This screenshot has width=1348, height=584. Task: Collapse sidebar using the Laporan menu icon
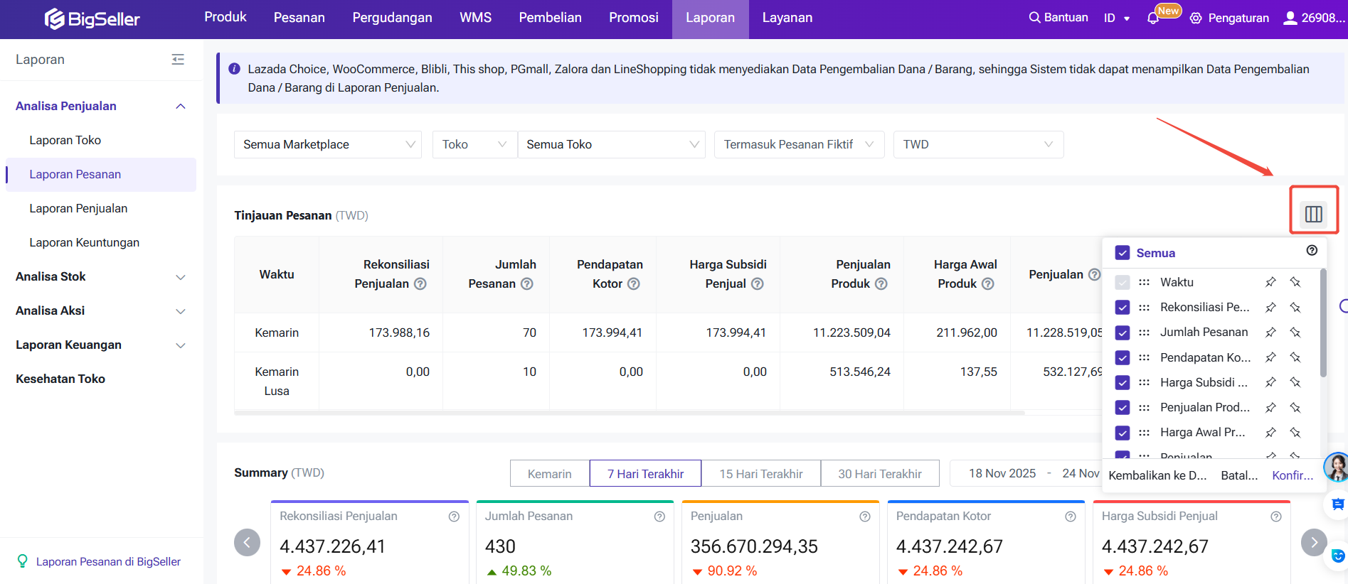coord(178,60)
